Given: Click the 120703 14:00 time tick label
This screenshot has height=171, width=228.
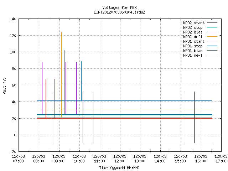Looking at the screenshot, I should 160,159.
